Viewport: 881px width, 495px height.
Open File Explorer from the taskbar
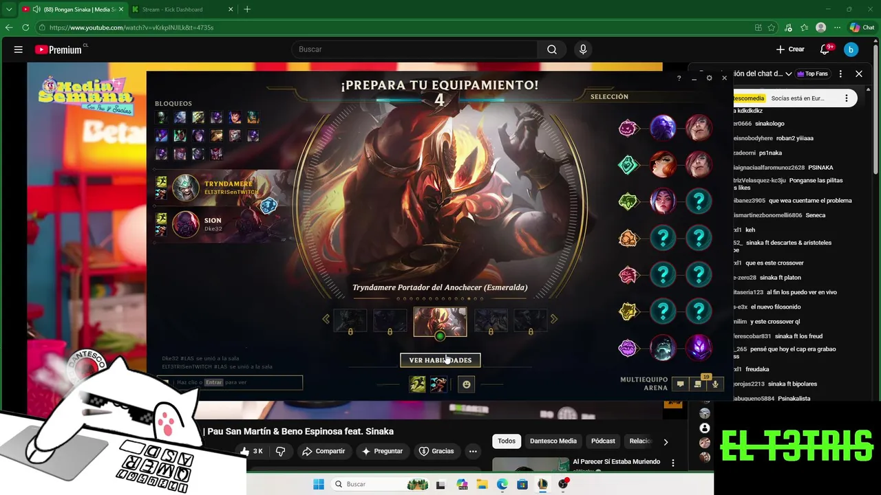point(482,484)
